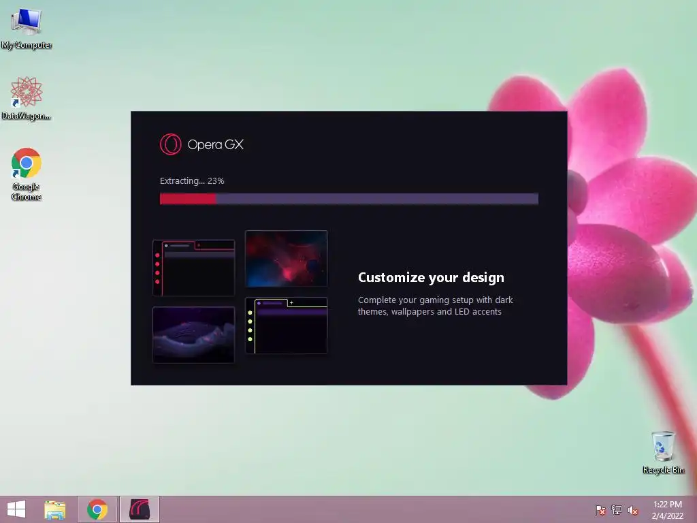Open the Windows Start button
The image size is (697, 523).
(x=16, y=509)
